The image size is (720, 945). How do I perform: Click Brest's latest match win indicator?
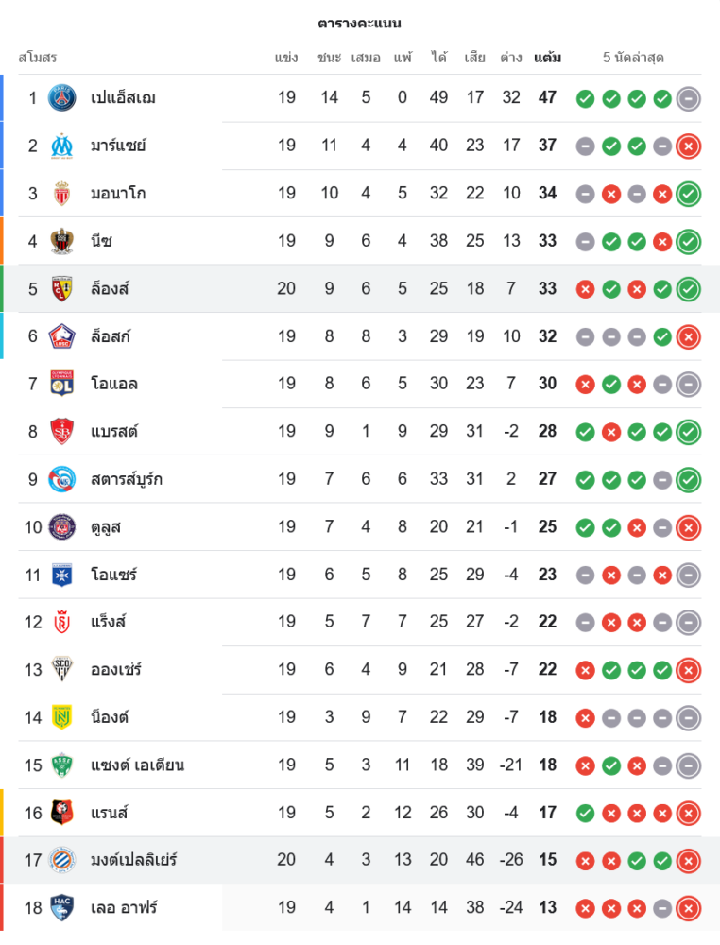[x=689, y=431]
